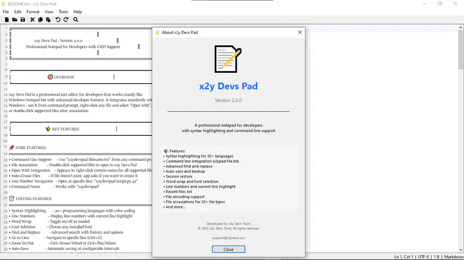
Task: Click the Ln 1, Col 1 status entry
Action: click(x=403, y=257)
